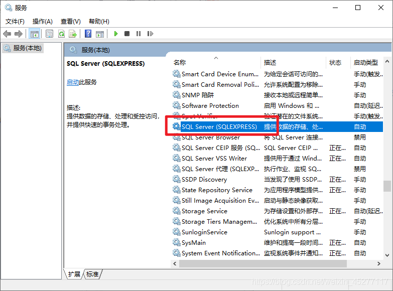The height and width of the screenshot is (291, 393).
Task: Click the gear icon of Smart Card Device Enum
Action: point(177,74)
